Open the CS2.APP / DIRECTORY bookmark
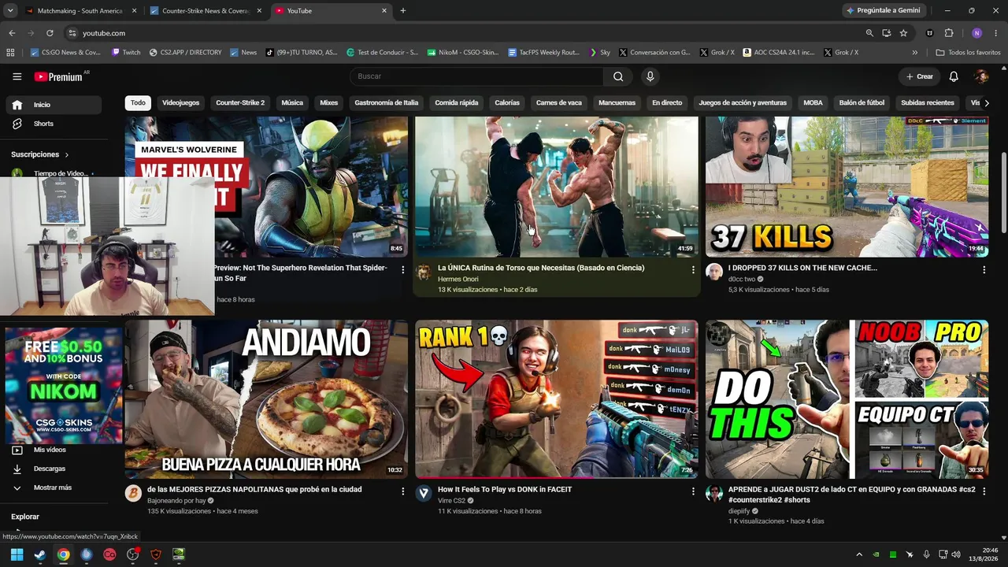 tap(185, 52)
